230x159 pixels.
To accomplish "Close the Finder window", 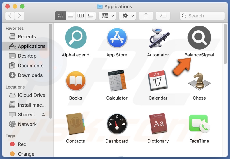I will point(8,6).
